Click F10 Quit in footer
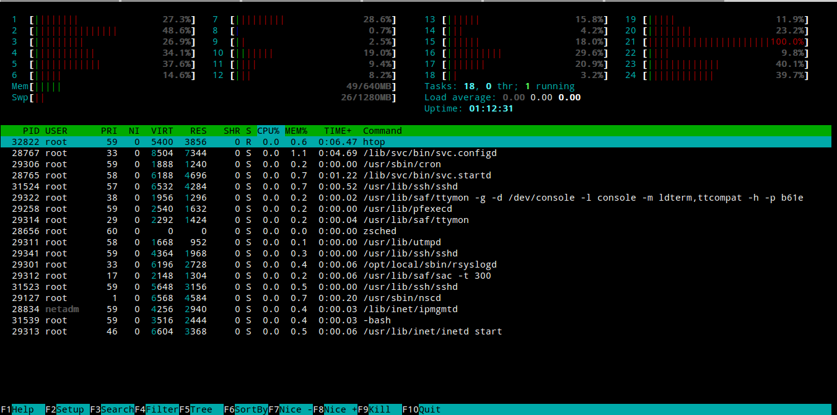837x415 pixels. click(x=429, y=409)
